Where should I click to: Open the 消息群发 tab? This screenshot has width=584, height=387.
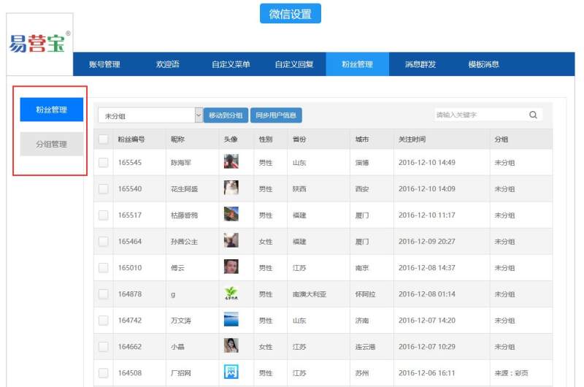pyautogui.click(x=420, y=64)
